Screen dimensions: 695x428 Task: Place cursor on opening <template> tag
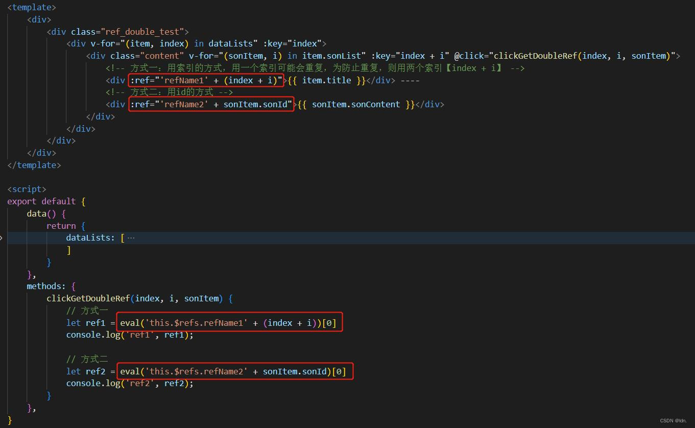pyautogui.click(x=32, y=7)
